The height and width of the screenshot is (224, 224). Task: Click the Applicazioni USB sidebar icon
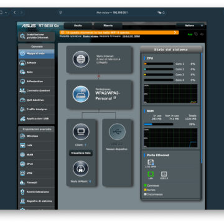click(x=22, y=119)
